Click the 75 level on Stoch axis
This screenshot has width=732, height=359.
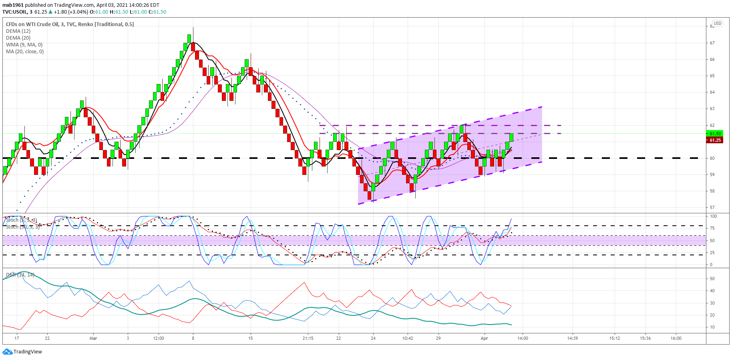(x=712, y=228)
